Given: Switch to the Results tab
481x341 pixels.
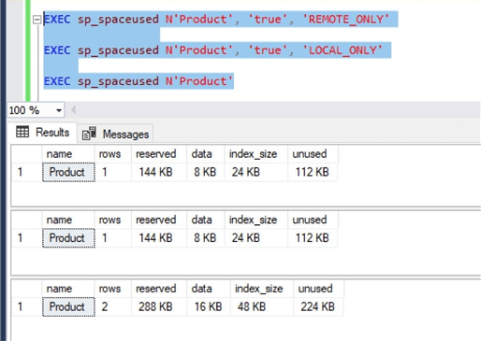Looking at the screenshot, I should (43, 133).
